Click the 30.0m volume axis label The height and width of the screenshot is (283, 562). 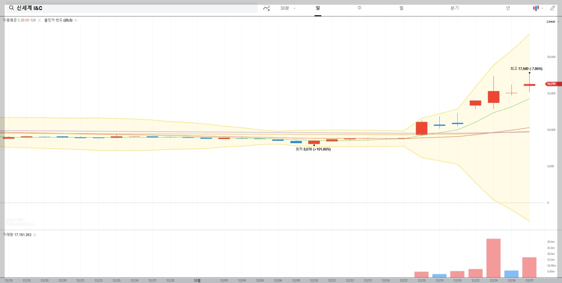551,242
